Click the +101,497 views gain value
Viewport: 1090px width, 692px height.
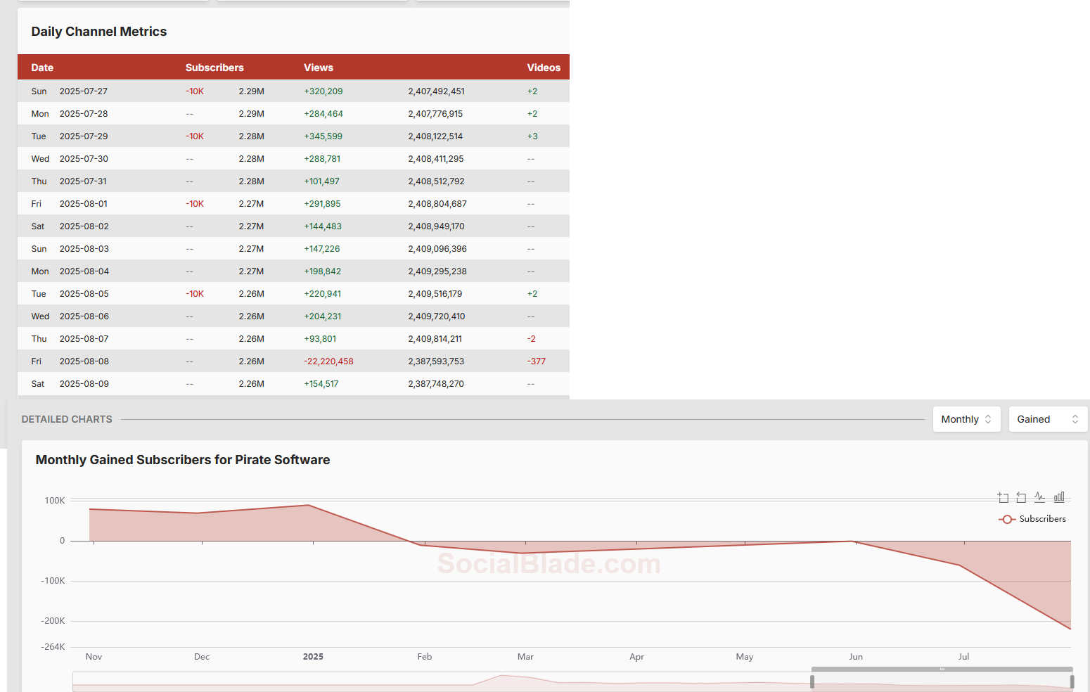(321, 181)
